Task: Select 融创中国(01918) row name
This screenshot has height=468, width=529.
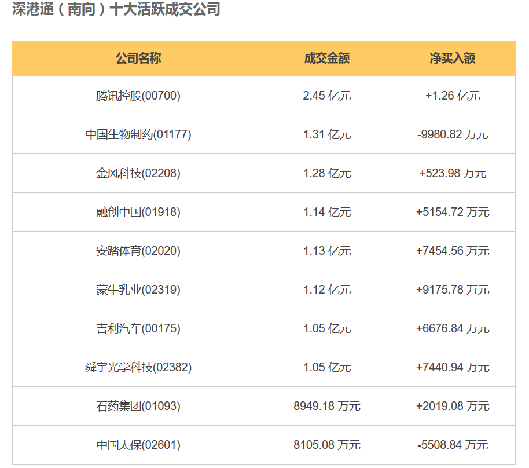Action: click(138, 213)
